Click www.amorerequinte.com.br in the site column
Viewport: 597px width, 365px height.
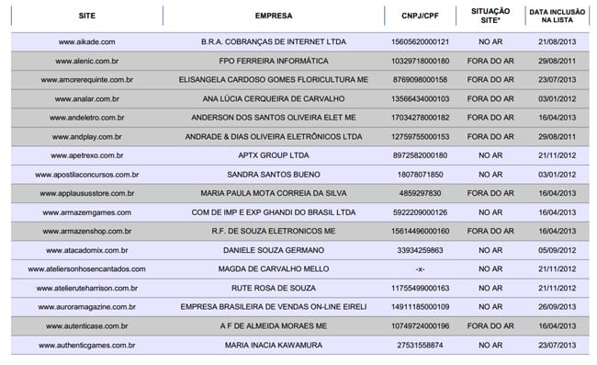87,80
